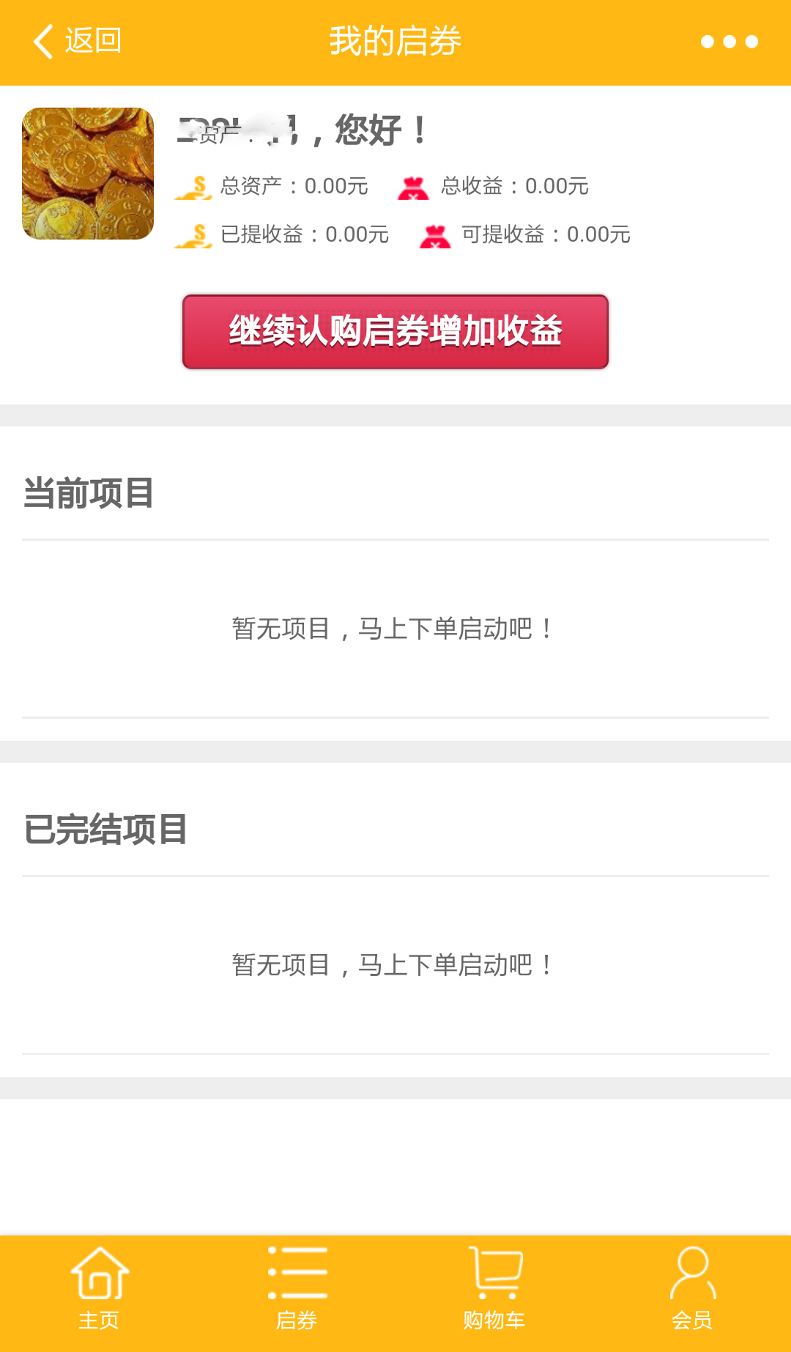Click the 已完结项目 section heading

pyautogui.click(x=105, y=830)
